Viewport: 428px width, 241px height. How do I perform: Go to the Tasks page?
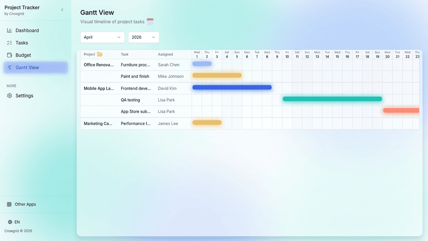coord(35,43)
